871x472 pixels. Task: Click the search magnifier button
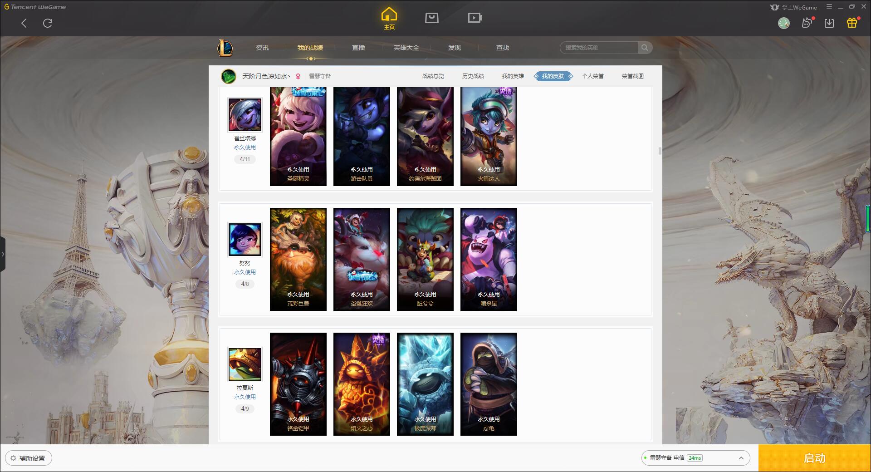pyautogui.click(x=645, y=48)
